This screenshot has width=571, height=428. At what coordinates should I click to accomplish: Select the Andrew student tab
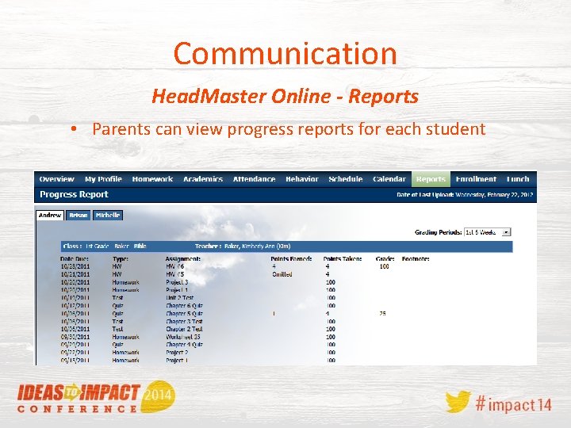tap(50, 216)
